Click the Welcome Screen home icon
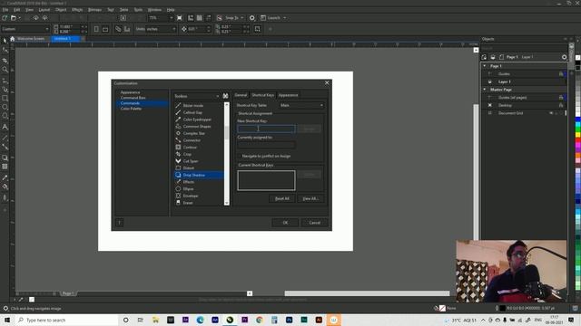This screenshot has height=326, width=581. click(12, 38)
